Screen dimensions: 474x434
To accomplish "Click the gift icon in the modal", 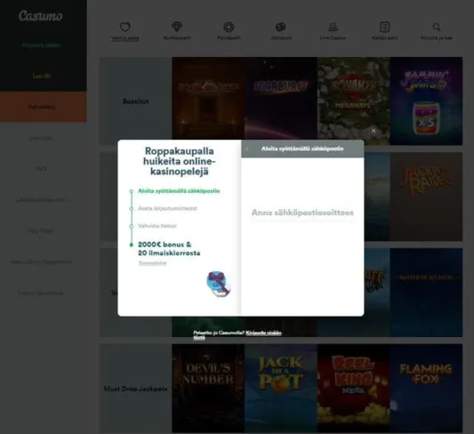I will pos(219,284).
